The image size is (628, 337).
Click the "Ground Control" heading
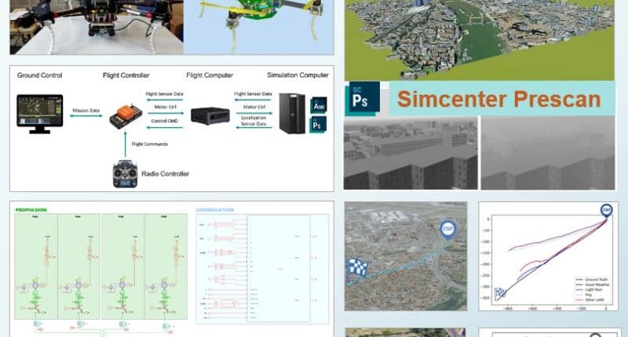coord(40,75)
